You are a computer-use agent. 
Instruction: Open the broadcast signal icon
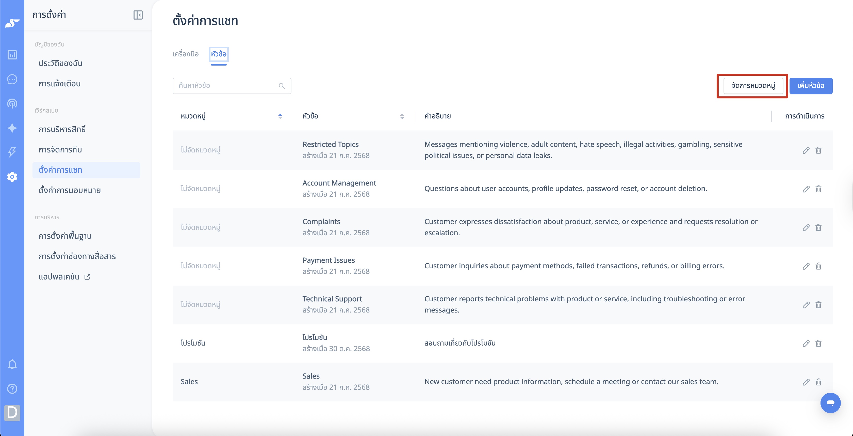pos(12,104)
